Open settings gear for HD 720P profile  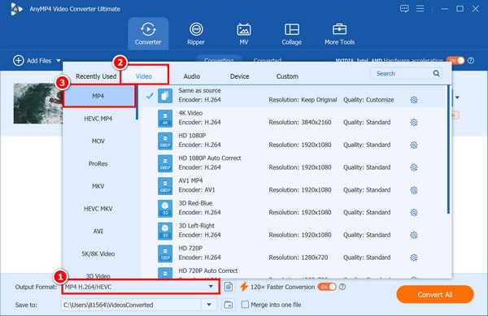click(414, 258)
